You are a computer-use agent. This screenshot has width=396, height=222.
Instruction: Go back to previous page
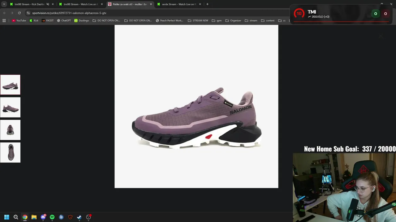tap(4, 13)
